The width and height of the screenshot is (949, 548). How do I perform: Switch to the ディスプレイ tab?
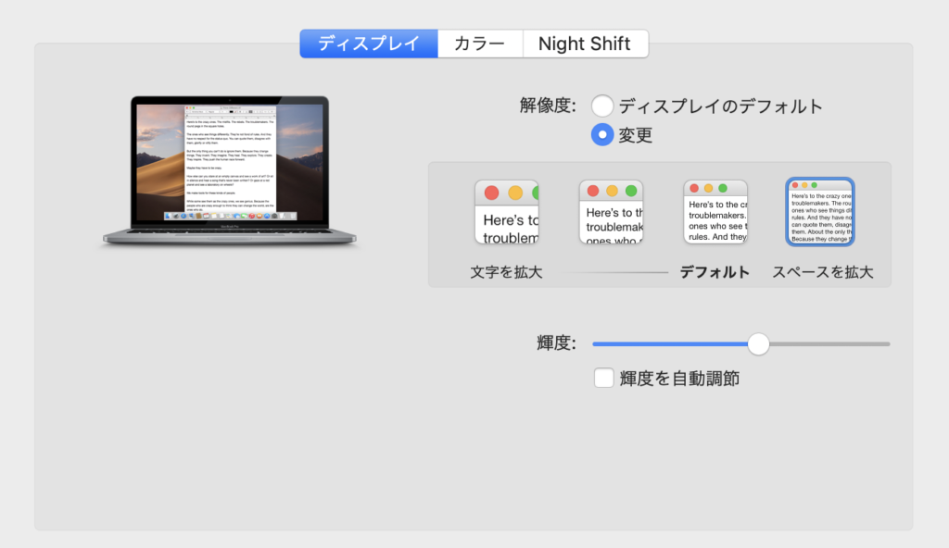pos(369,44)
